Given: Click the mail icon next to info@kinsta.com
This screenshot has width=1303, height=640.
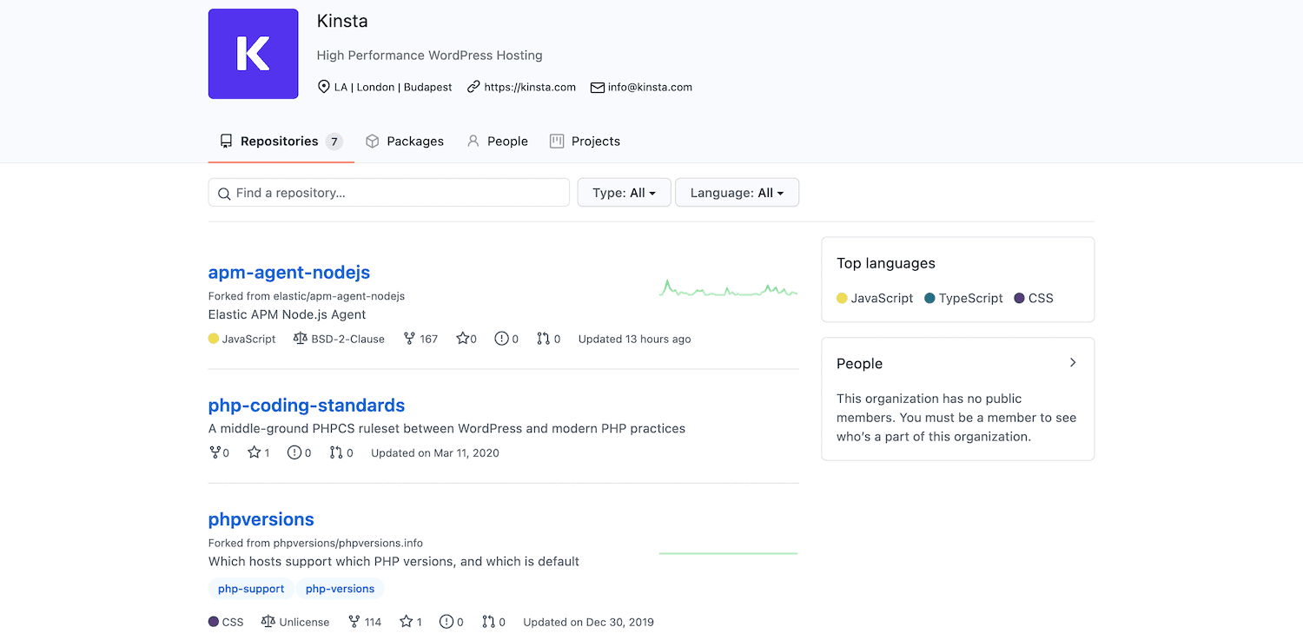Looking at the screenshot, I should (x=597, y=87).
